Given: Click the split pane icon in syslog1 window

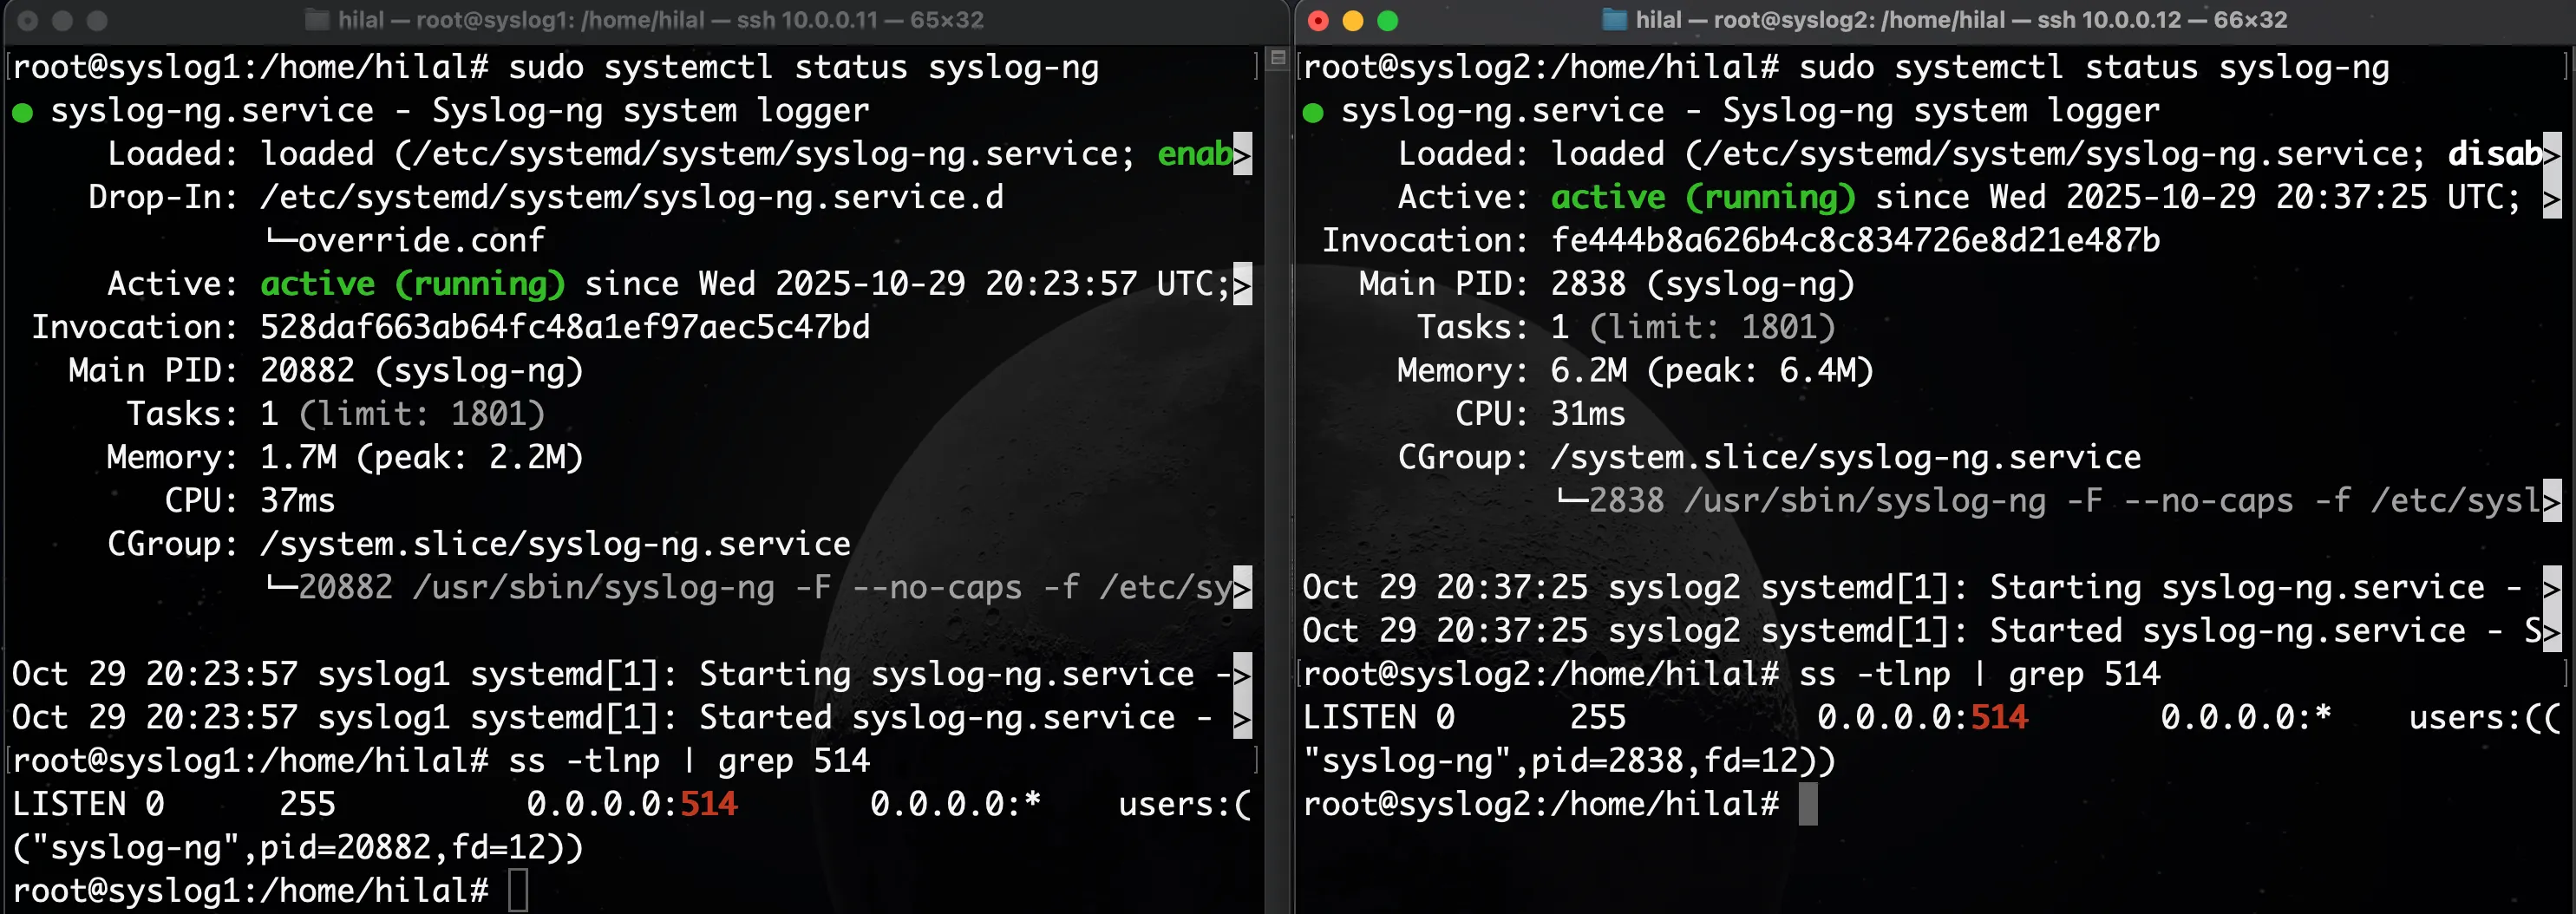Looking at the screenshot, I should (1277, 58).
